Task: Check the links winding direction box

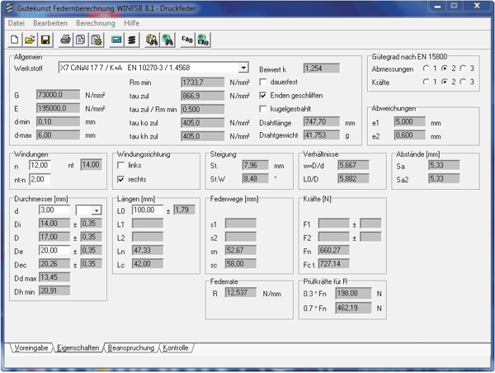Action: 121,165
